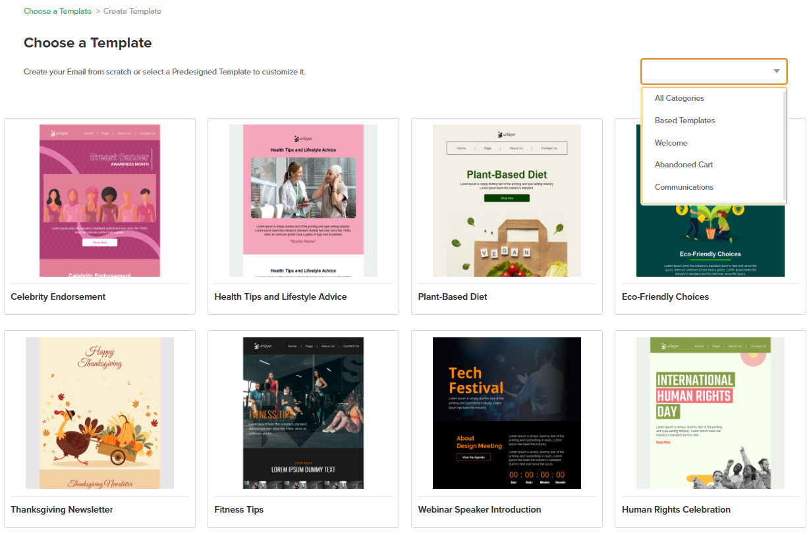Focus the category search input field
Viewport: 811px width, 535px height.
[705, 71]
